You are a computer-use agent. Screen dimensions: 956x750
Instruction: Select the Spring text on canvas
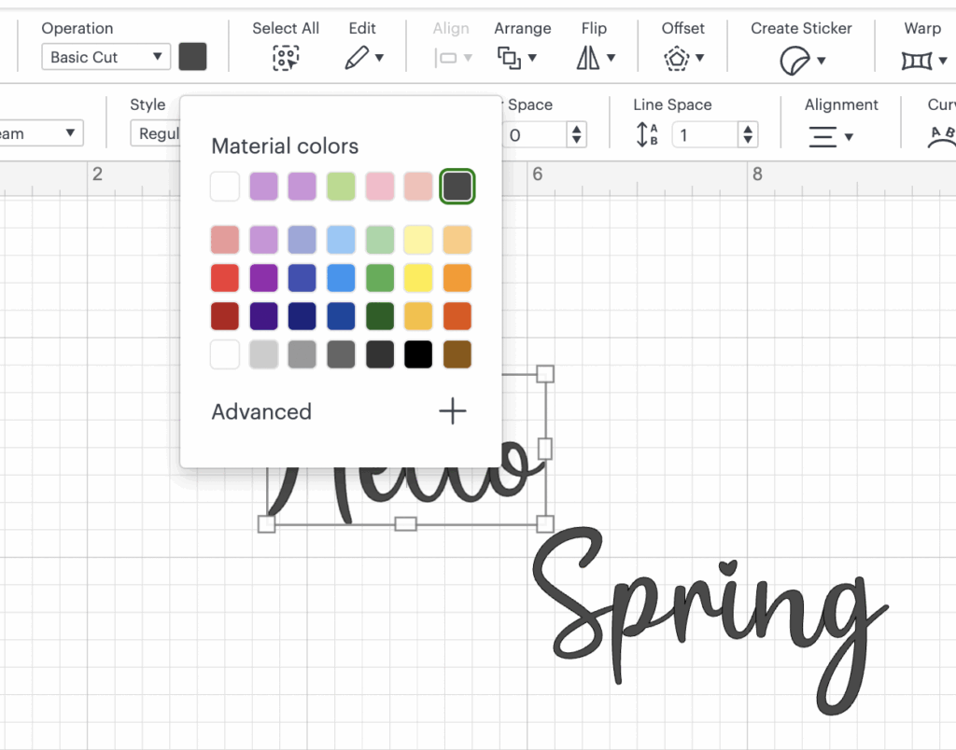coord(710,597)
